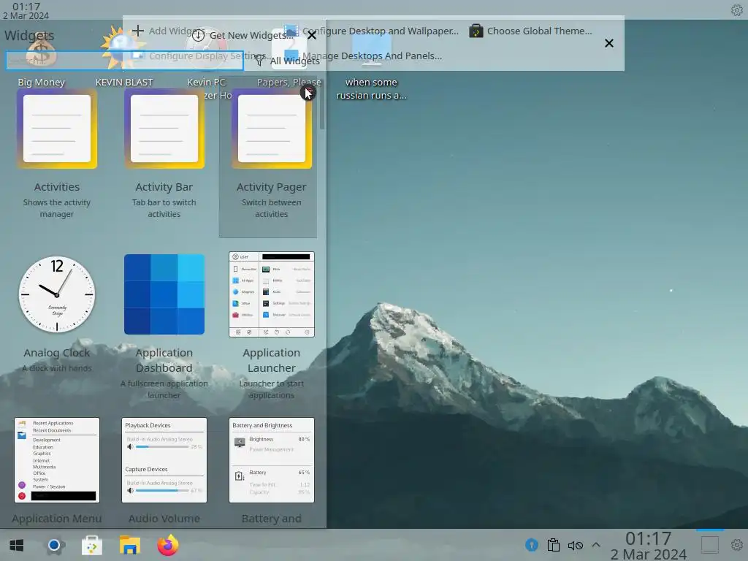748x561 pixels.
Task: Click 'Launcher to start applications' text
Action: pyautogui.click(x=272, y=389)
